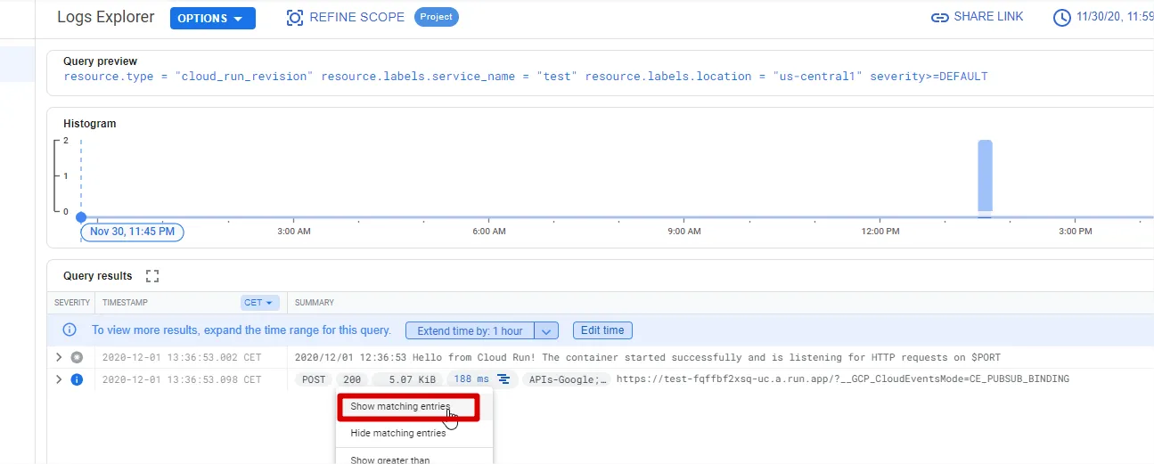Click the test-fqffbf2xsq-uc.a.run.app URL text
Image resolution: width=1154 pixels, height=464 pixels.
[x=842, y=379]
